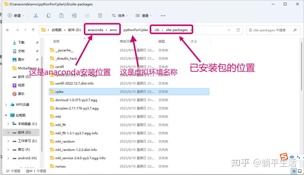304x175 pixels.
Task: Rename the selected folder via toolbar
Action: [74, 16]
